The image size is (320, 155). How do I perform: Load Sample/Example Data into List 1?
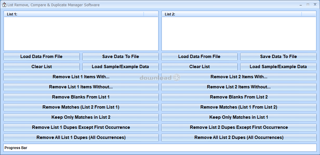[121, 67]
